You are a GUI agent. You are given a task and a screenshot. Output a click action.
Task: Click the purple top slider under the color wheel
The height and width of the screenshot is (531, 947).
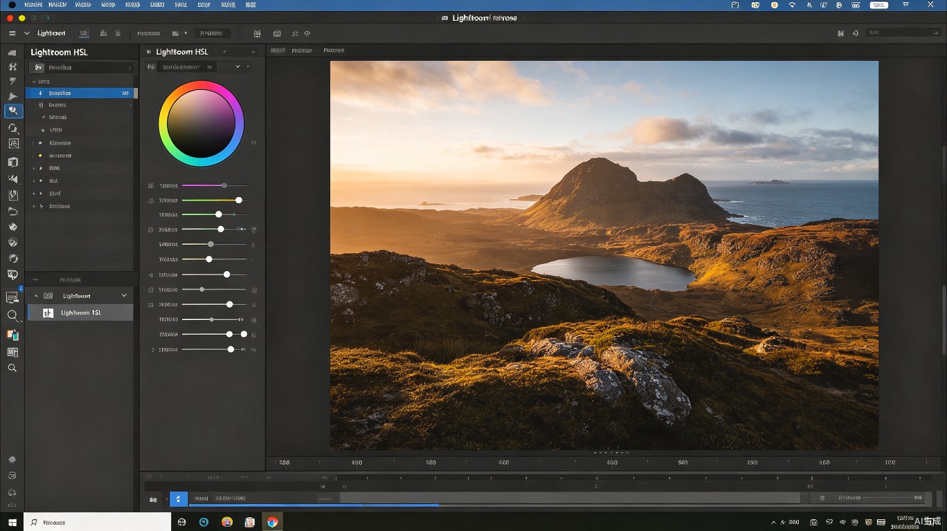213,185
